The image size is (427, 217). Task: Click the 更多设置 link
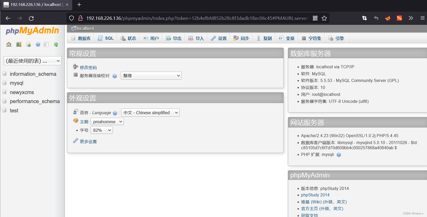[x=88, y=141]
